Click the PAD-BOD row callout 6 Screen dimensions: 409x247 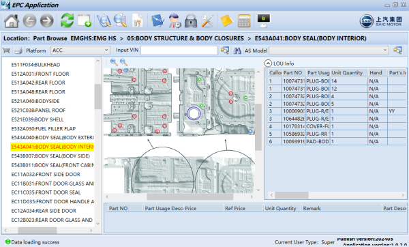pos(337,141)
